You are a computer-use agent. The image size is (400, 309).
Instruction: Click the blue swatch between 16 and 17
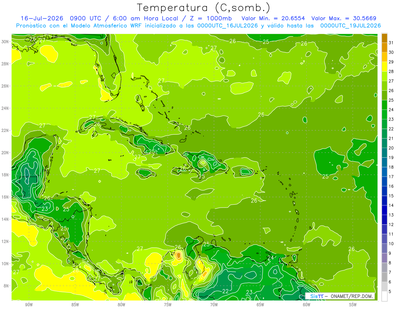tap(384, 181)
